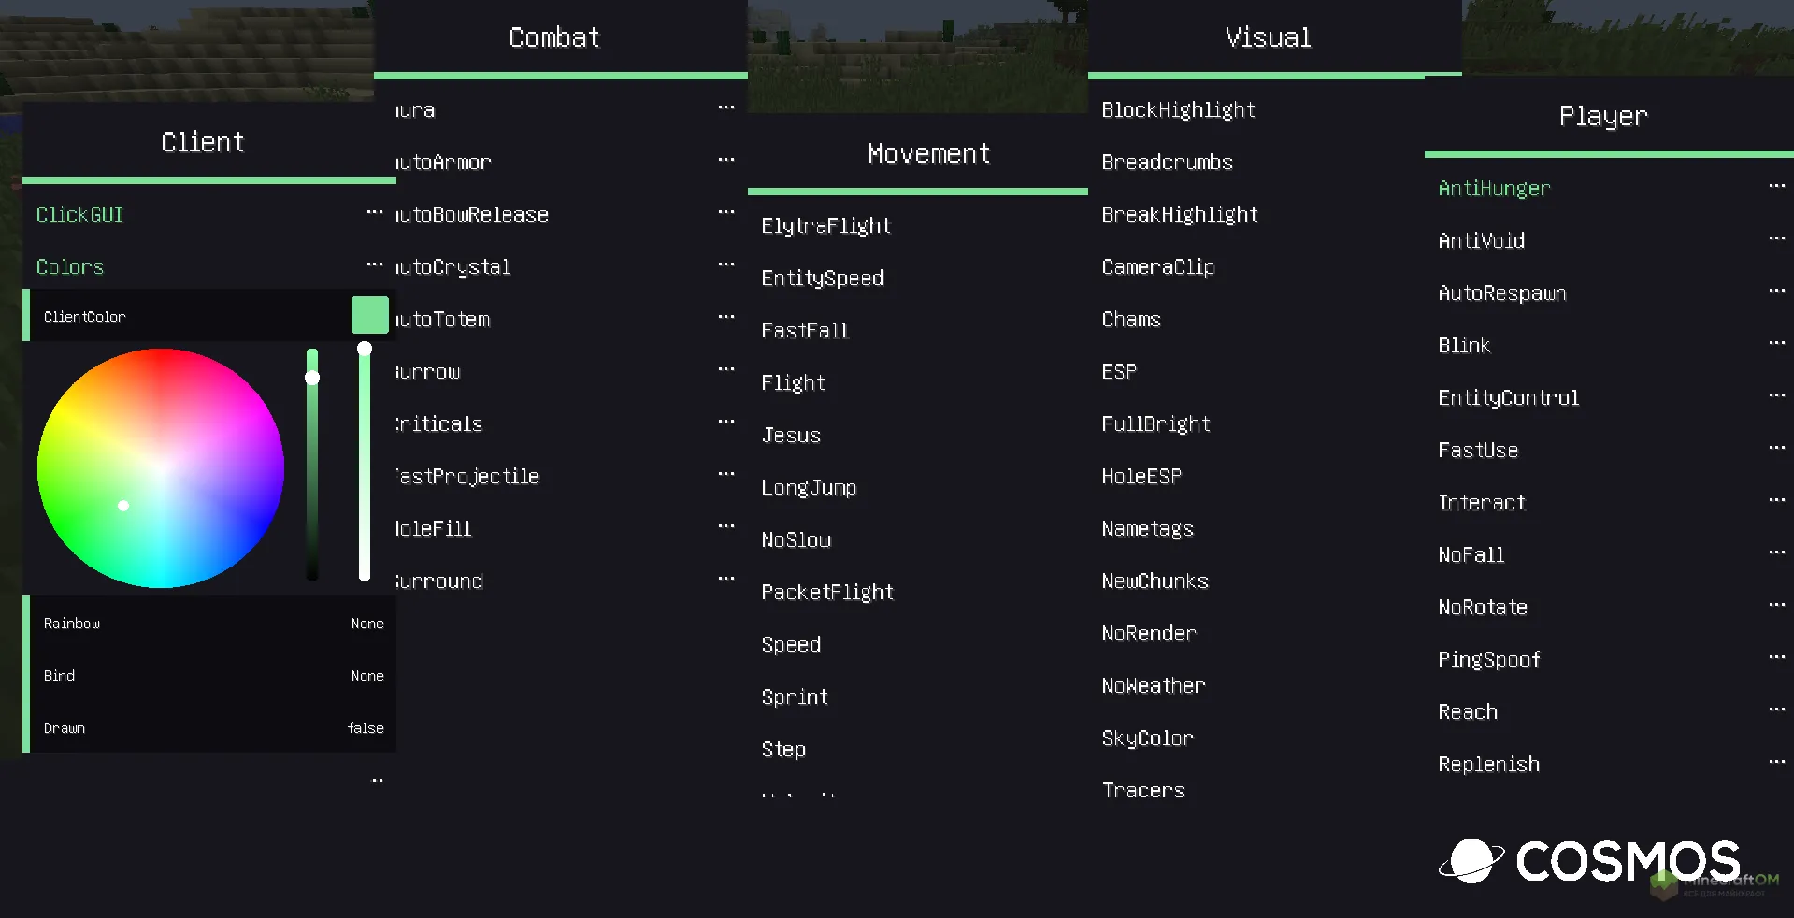
Task: Open AutoCrystal's three-dot settings icon
Action: pyautogui.click(x=726, y=265)
